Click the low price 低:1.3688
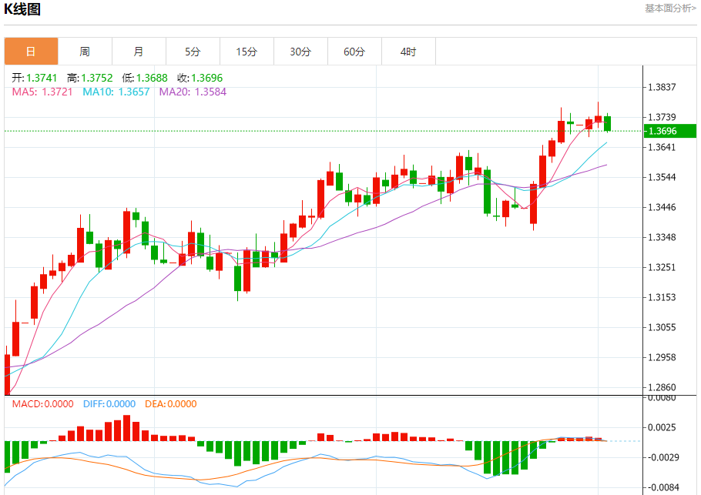This screenshot has height=495, width=701. 145,78
